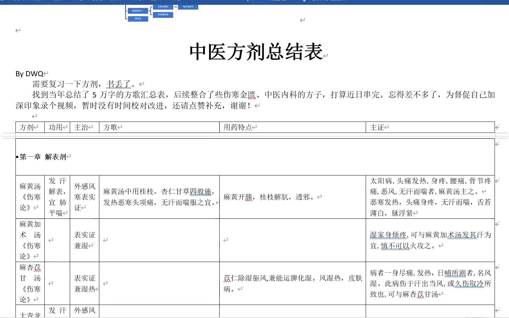Click the 发汗解表，宣肺平喘 function cell
The width and height of the screenshot is (509, 318).
(x=57, y=197)
